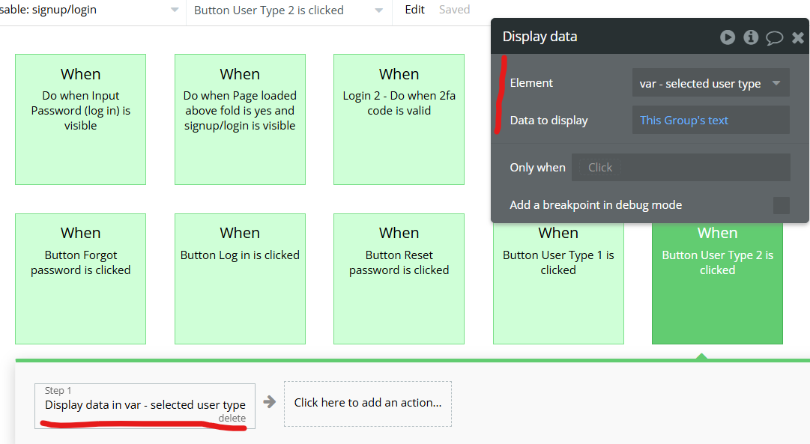Select the Button Forgot password is clicked event
The image size is (810, 444).
pyautogui.click(x=81, y=279)
